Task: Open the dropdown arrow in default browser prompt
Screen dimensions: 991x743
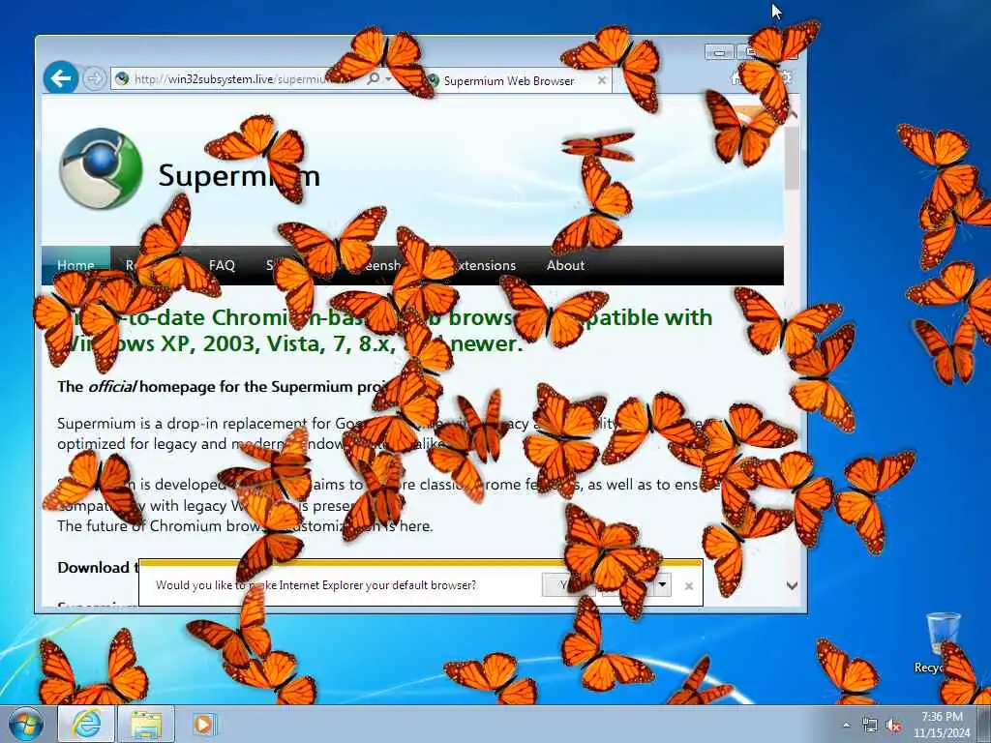Action: pos(662,584)
